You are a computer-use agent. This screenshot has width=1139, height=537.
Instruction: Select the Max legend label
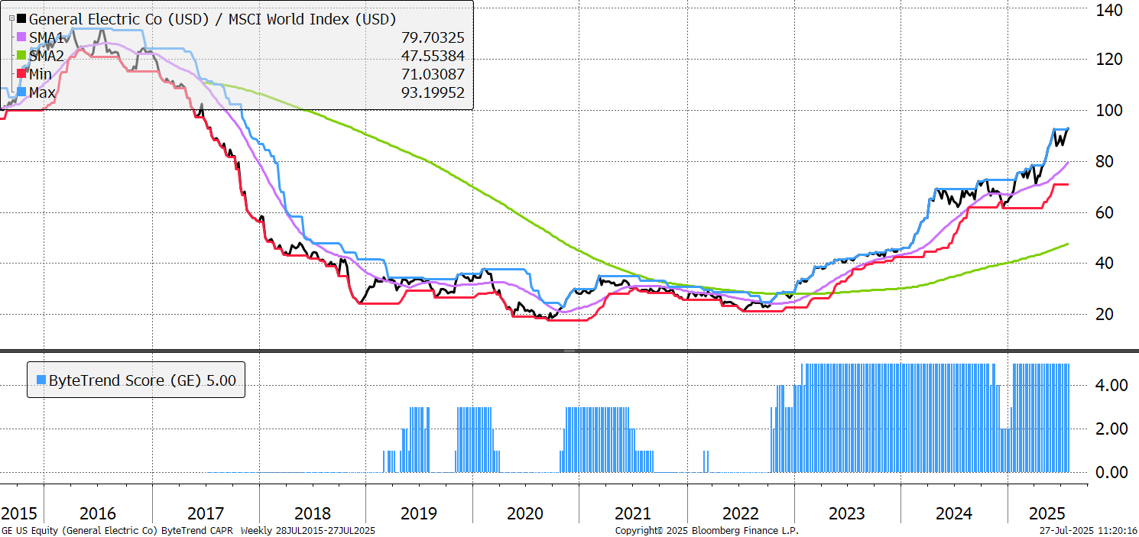click(43, 92)
